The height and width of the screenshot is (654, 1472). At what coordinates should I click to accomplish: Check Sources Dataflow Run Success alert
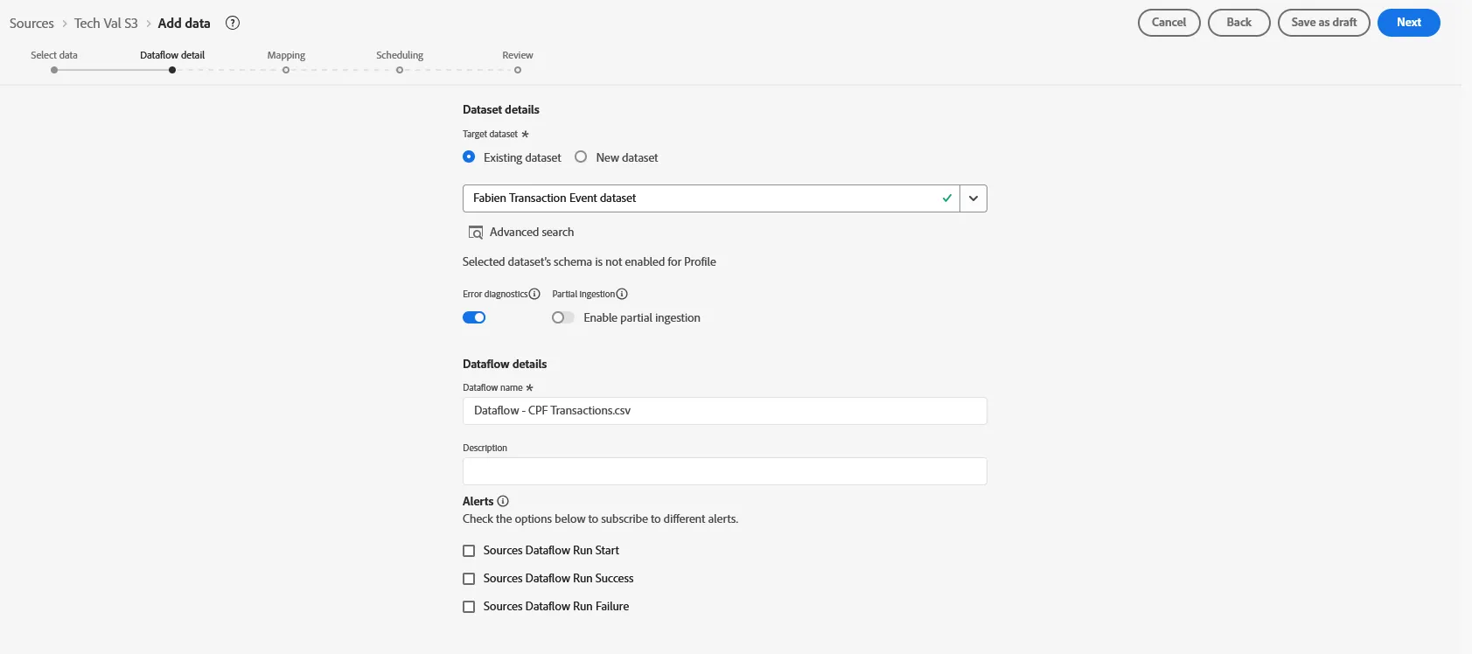point(469,579)
